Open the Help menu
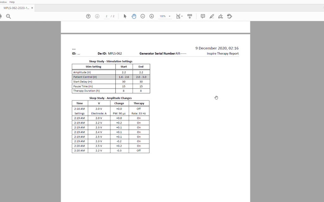This screenshot has height=202, width=324. tap(12, 2)
